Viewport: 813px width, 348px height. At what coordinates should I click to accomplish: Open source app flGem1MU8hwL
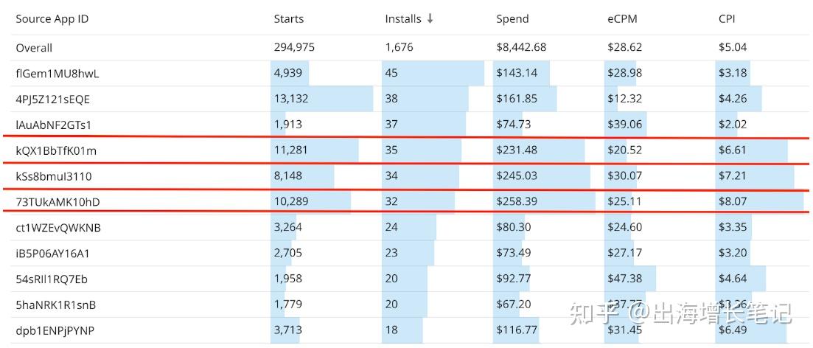(x=57, y=73)
